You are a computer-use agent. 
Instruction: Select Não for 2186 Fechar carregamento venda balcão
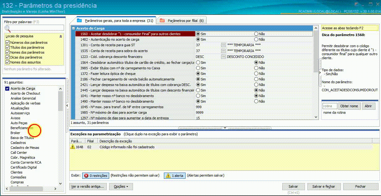point(256,79)
